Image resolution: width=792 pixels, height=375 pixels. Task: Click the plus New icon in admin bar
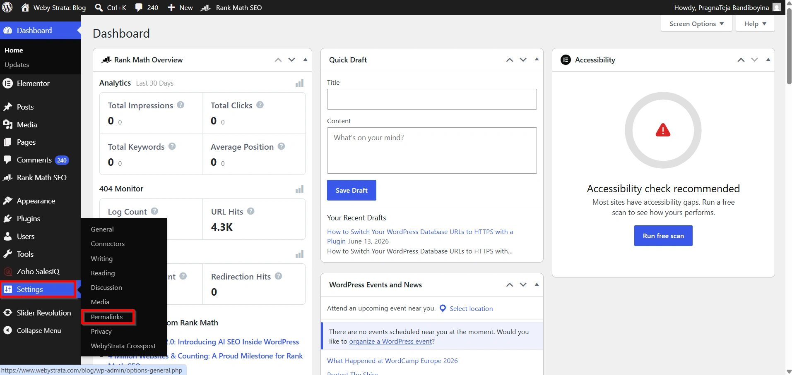coord(171,7)
